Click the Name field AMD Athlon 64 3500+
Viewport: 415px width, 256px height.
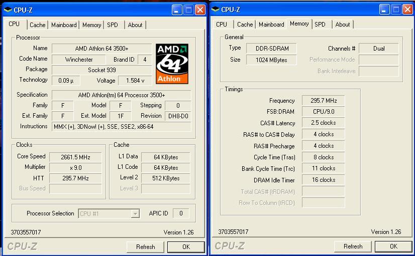[101, 49]
